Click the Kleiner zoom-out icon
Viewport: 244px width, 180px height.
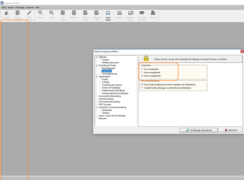pyautogui.click(x=52, y=13)
